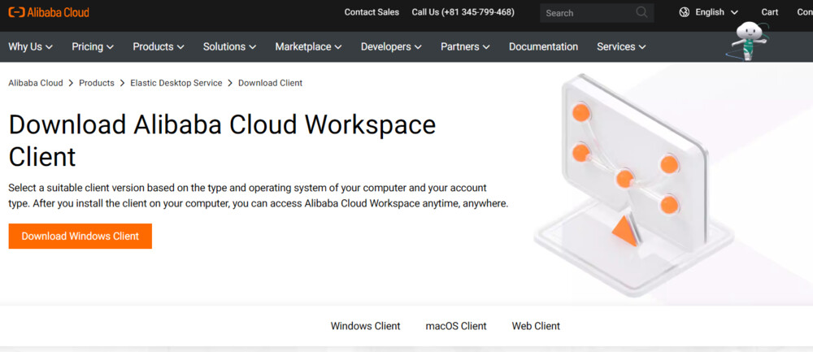
Task: Switch to the macOS Client tab
Action: tap(456, 326)
